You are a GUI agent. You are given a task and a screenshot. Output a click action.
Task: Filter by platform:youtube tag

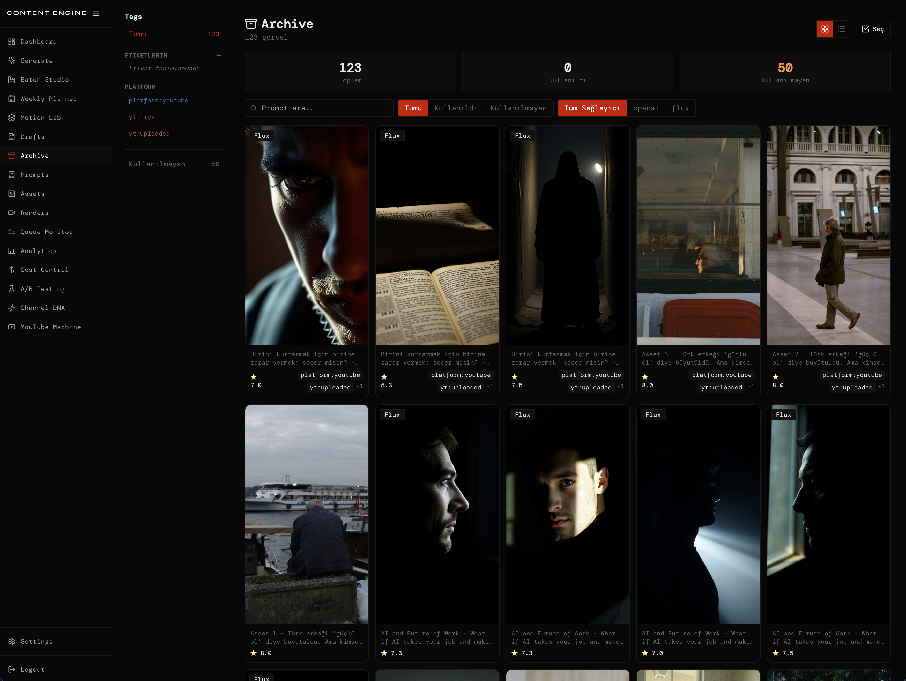pos(159,100)
